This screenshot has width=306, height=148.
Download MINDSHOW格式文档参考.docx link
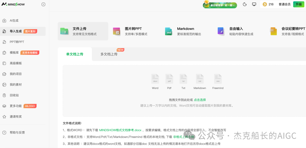click(x=120, y=130)
